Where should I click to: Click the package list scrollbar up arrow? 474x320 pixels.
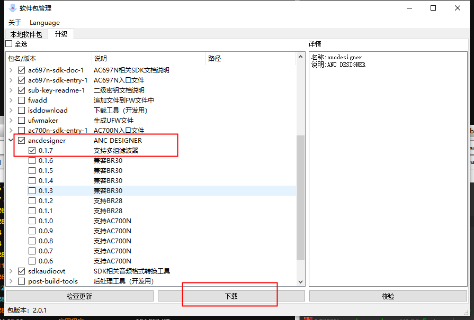300,57
